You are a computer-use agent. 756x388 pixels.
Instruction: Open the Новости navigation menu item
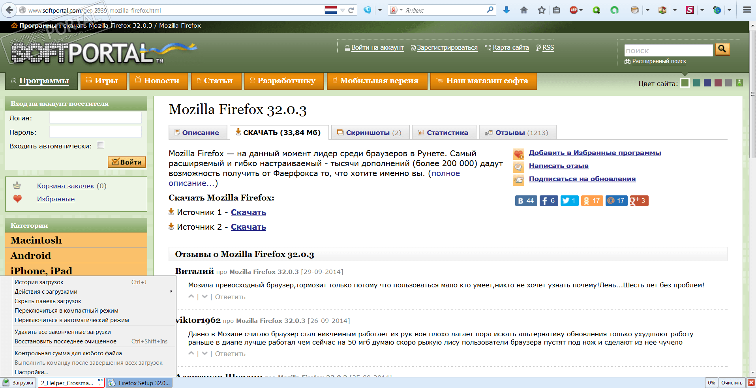[159, 81]
